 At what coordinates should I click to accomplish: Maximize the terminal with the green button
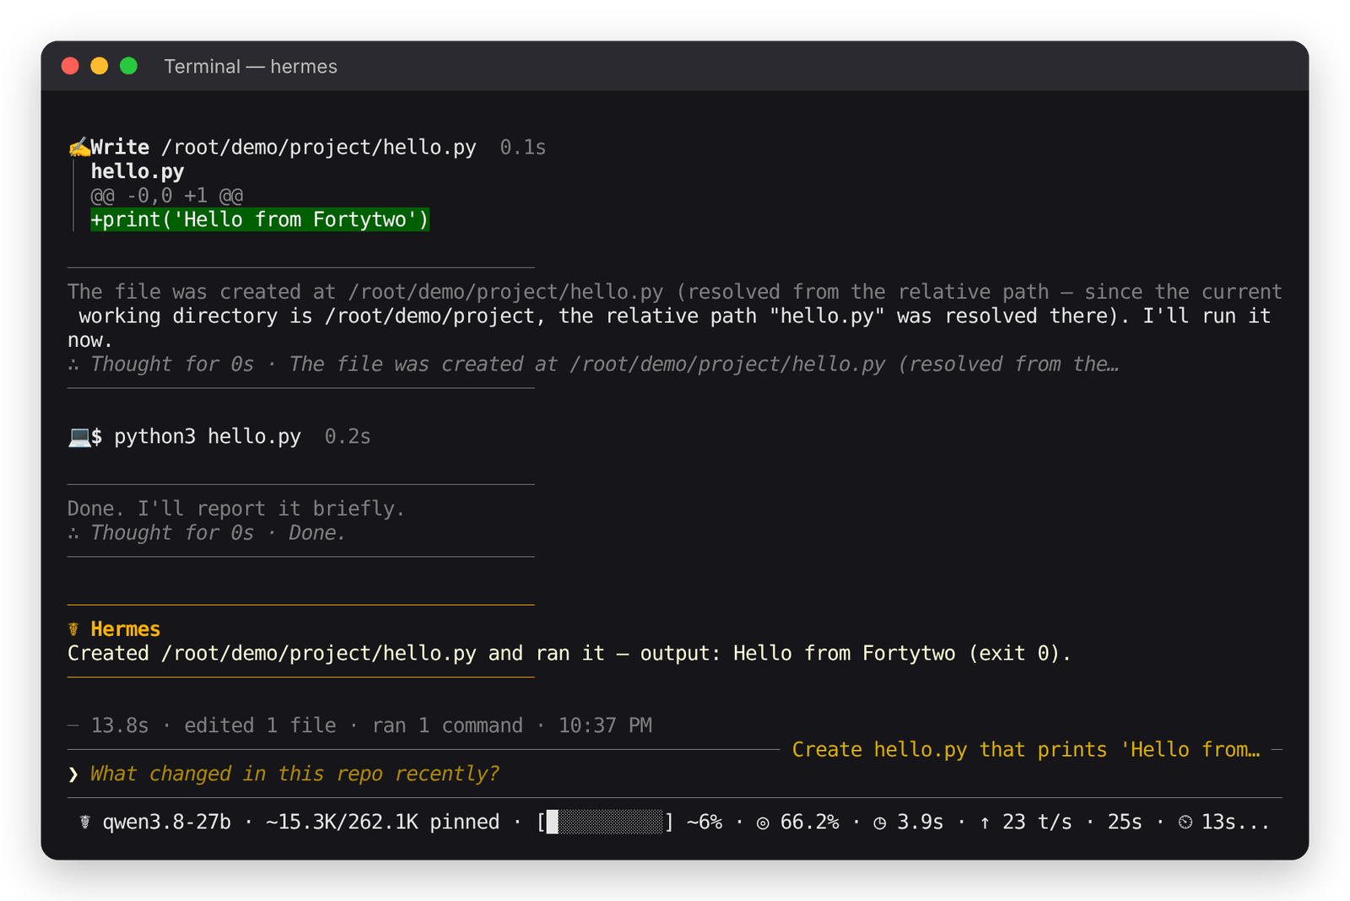[x=128, y=66]
